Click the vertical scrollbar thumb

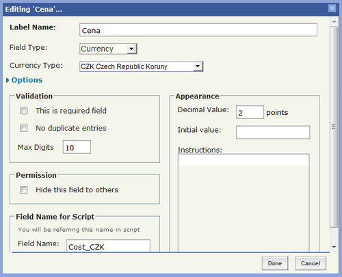(x=334, y=127)
